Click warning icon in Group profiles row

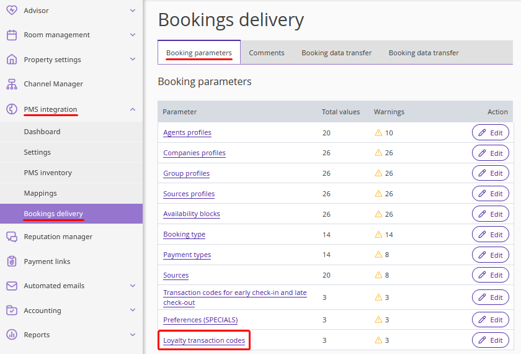pos(378,173)
